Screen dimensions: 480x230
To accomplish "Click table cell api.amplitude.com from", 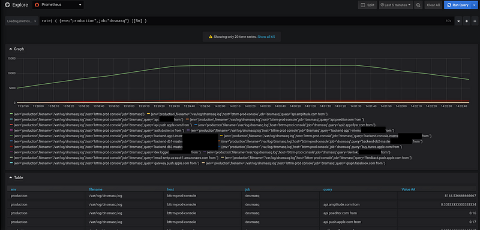I will pyautogui.click(x=341, y=204).
